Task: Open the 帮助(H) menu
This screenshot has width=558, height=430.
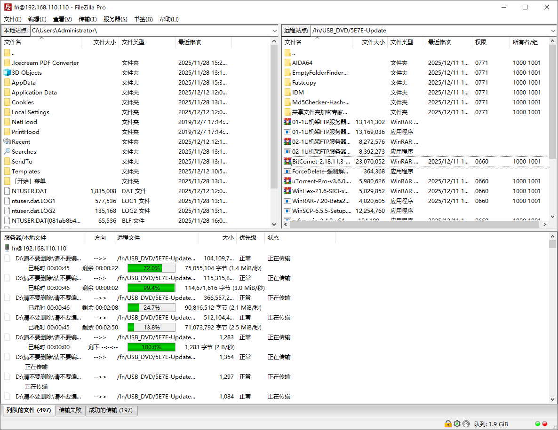Action: (x=169, y=19)
